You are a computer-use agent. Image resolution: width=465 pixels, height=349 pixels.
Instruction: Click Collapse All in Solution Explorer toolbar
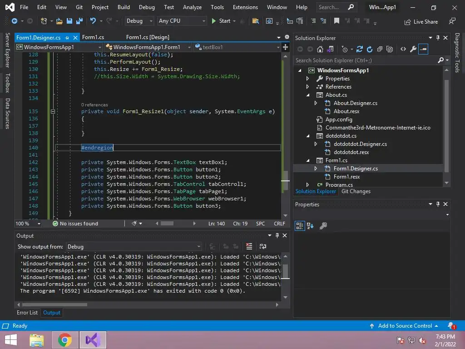(380, 49)
